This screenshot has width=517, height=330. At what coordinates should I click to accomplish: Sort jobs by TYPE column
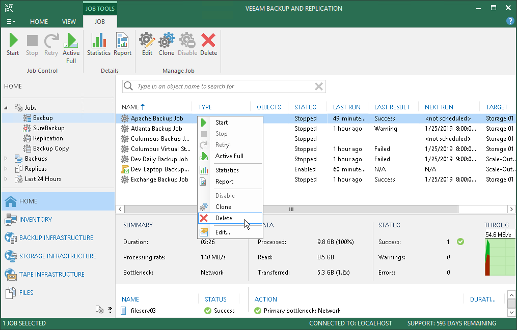(x=205, y=107)
